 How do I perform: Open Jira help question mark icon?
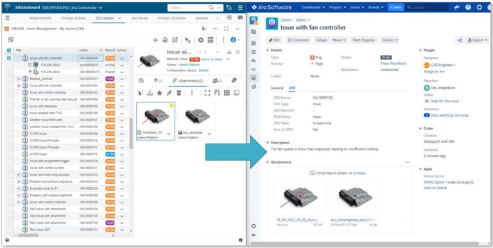(468, 7)
